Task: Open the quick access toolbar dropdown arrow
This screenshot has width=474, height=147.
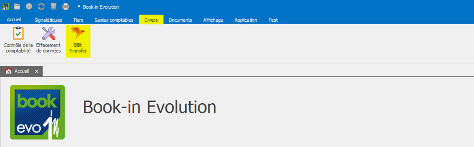Action: click(x=79, y=7)
